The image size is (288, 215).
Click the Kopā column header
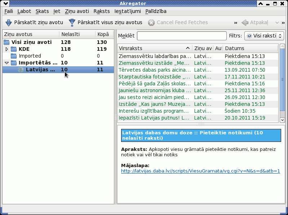[104, 34]
